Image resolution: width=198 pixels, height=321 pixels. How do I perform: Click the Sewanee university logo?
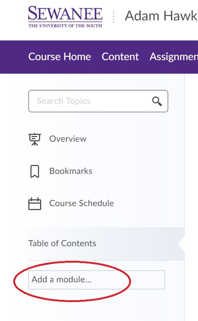(x=65, y=16)
